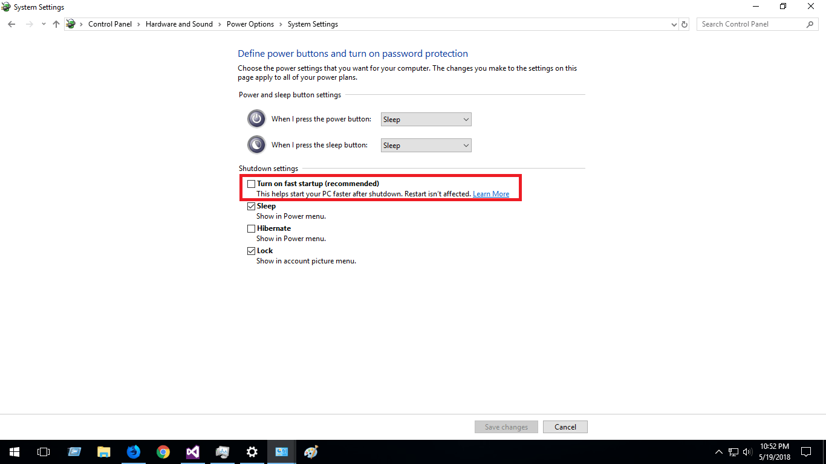826x464 pixels.
Task: Click the Learn More link
Action: pyautogui.click(x=490, y=194)
